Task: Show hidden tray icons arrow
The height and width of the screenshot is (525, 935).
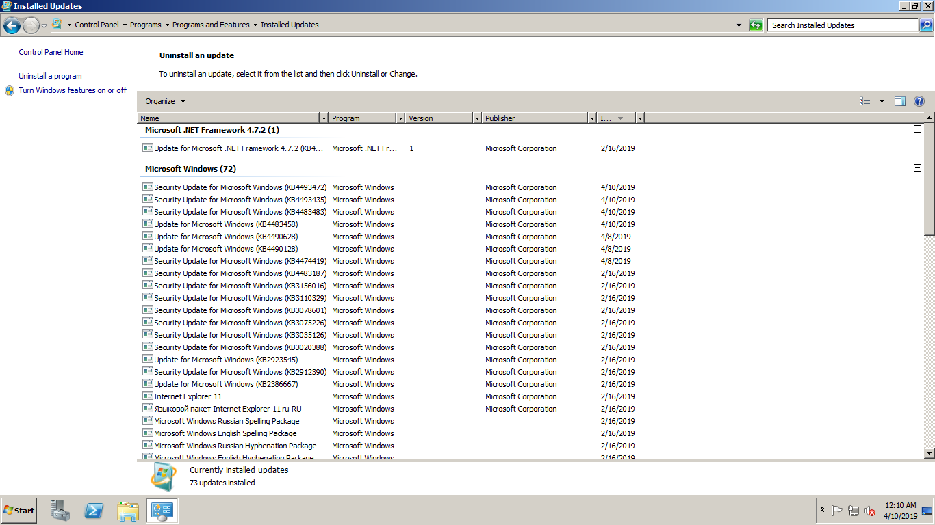Action: pyautogui.click(x=822, y=510)
